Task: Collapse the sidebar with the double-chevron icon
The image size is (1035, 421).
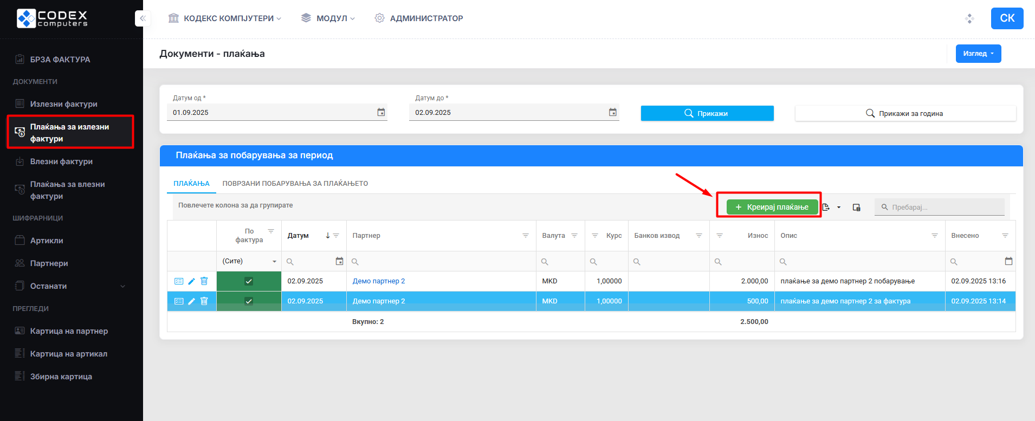Action: pyautogui.click(x=143, y=18)
